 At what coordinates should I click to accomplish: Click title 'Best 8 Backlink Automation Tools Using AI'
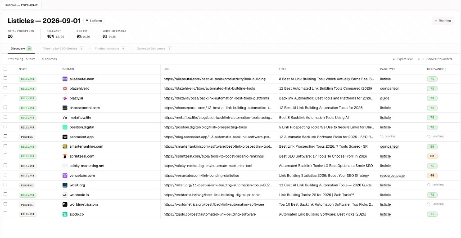314,118
